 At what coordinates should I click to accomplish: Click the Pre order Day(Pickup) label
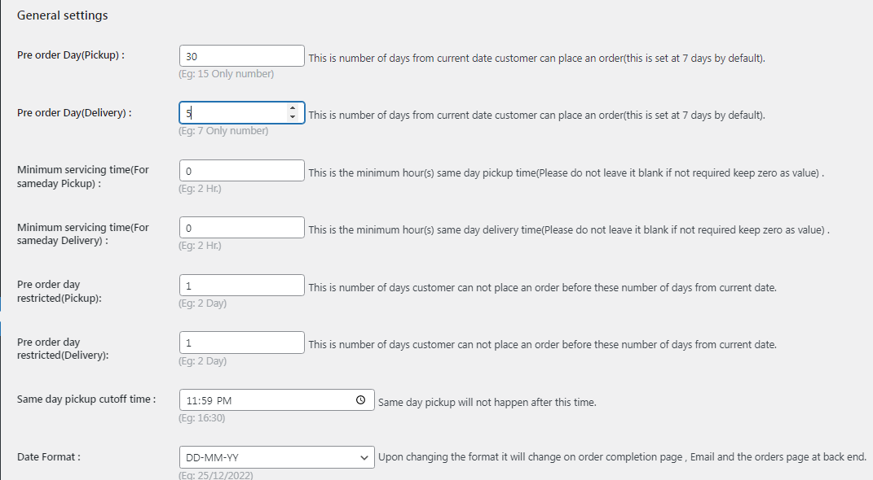(71, 55)
